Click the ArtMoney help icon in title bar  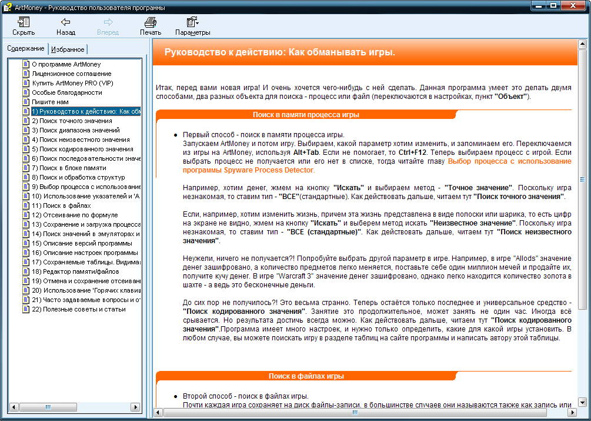8,7
